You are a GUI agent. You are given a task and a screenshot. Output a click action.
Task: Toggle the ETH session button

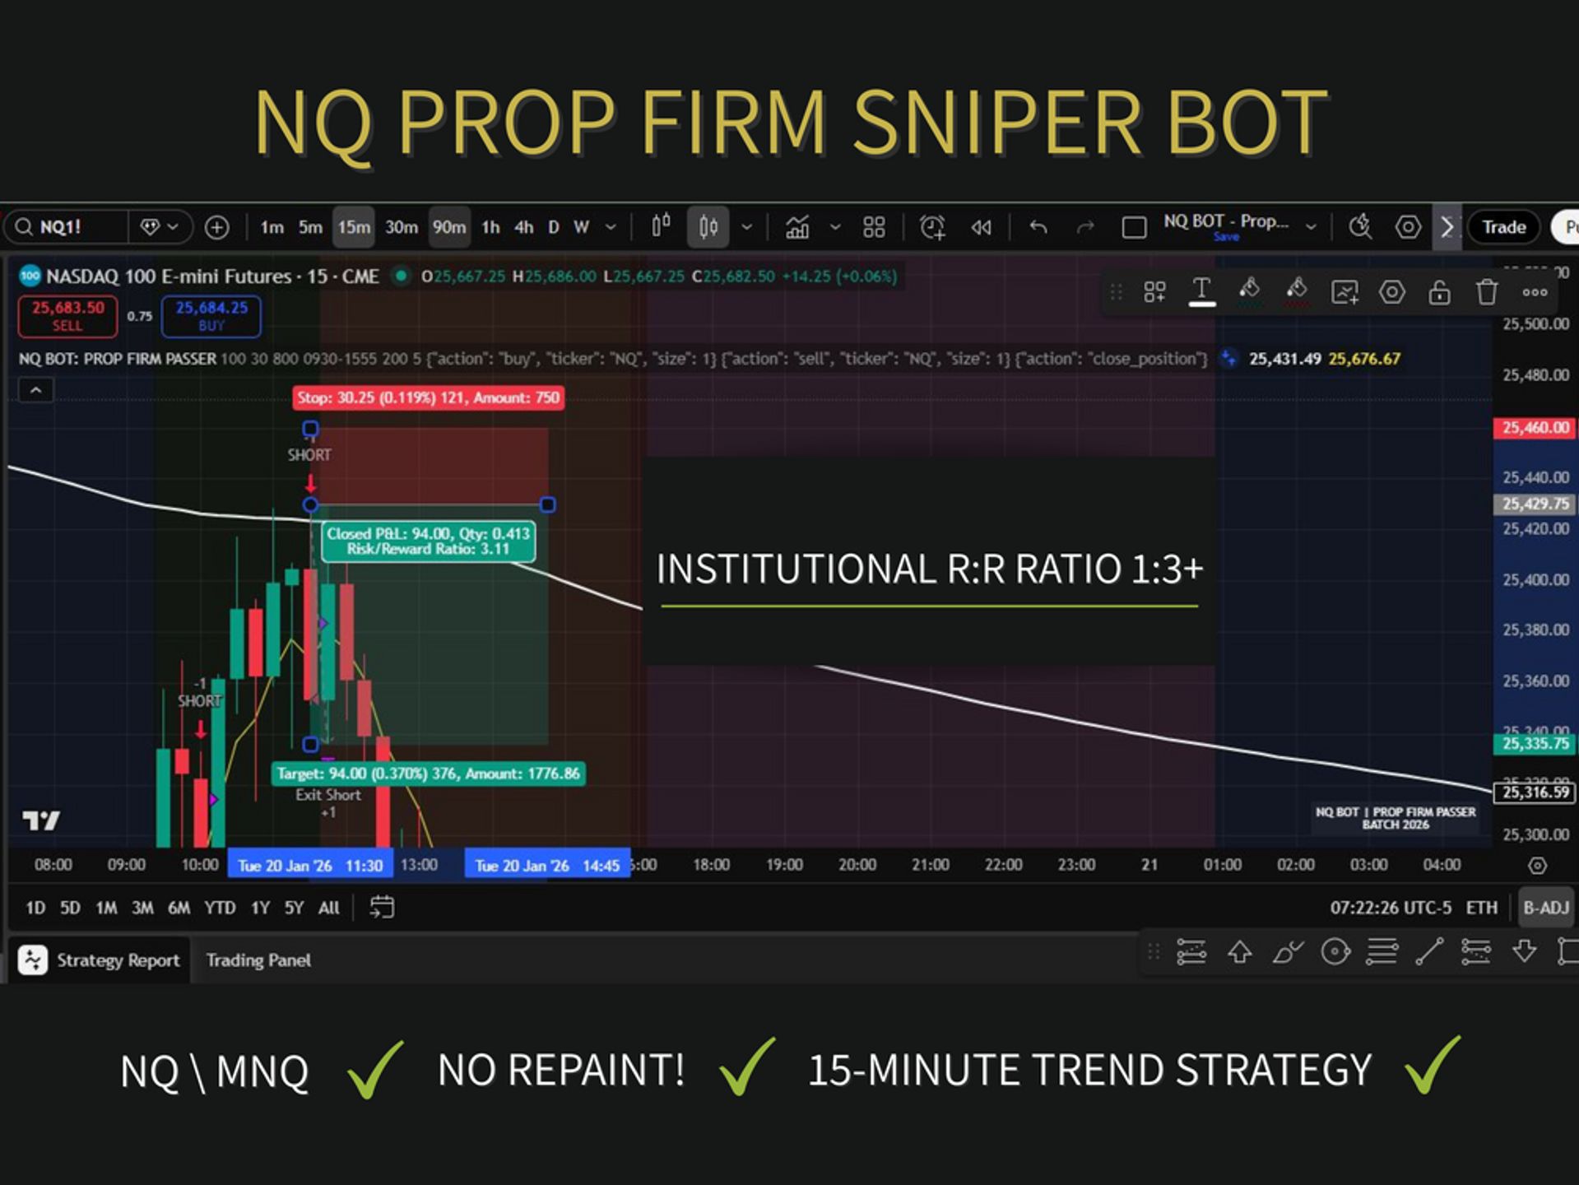click(x=1481, y=908)
